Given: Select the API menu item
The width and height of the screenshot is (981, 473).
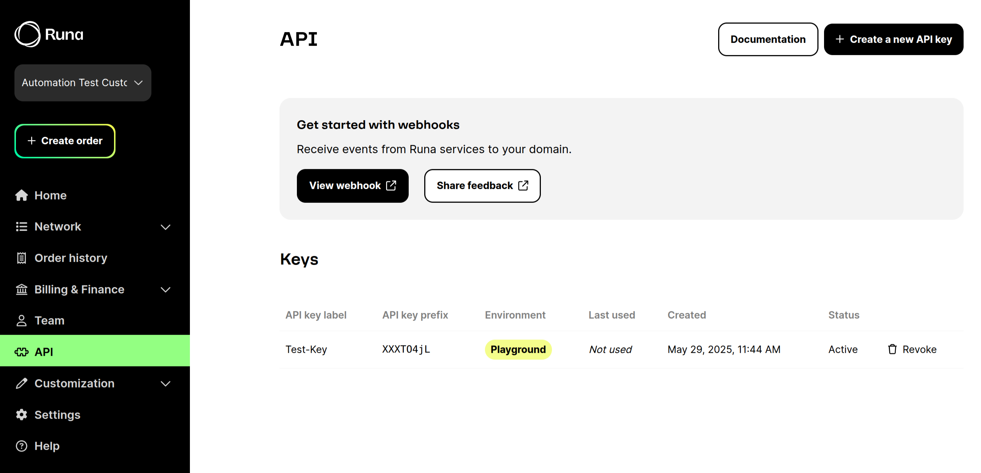Looking at the screenshot, I should (x=95, y=352).
